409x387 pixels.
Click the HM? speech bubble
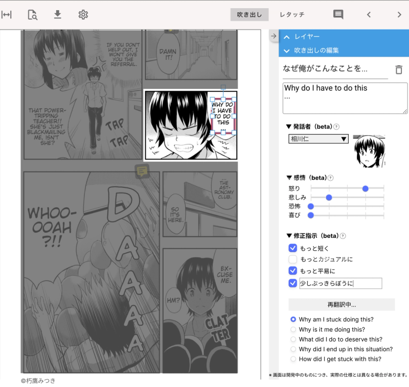173,300
